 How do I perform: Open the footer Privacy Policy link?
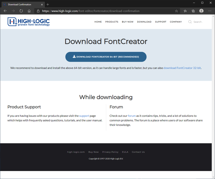[110, 152]
